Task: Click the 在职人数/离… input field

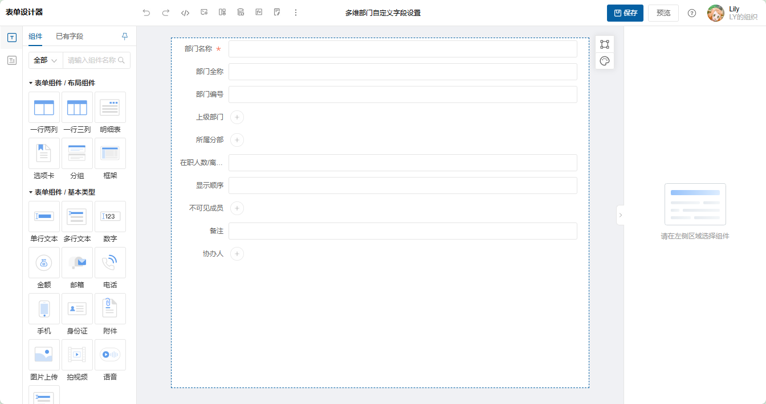Action: pos(403,163)
